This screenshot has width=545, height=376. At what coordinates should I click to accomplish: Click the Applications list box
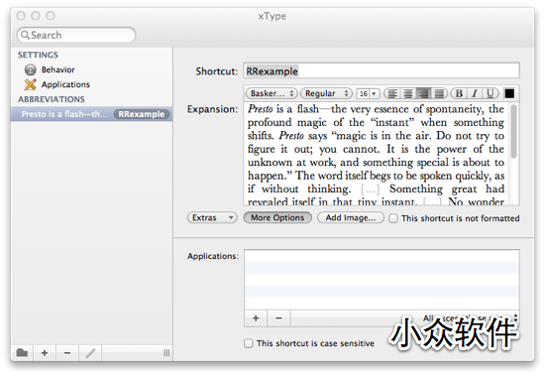(x=381, y=280)
